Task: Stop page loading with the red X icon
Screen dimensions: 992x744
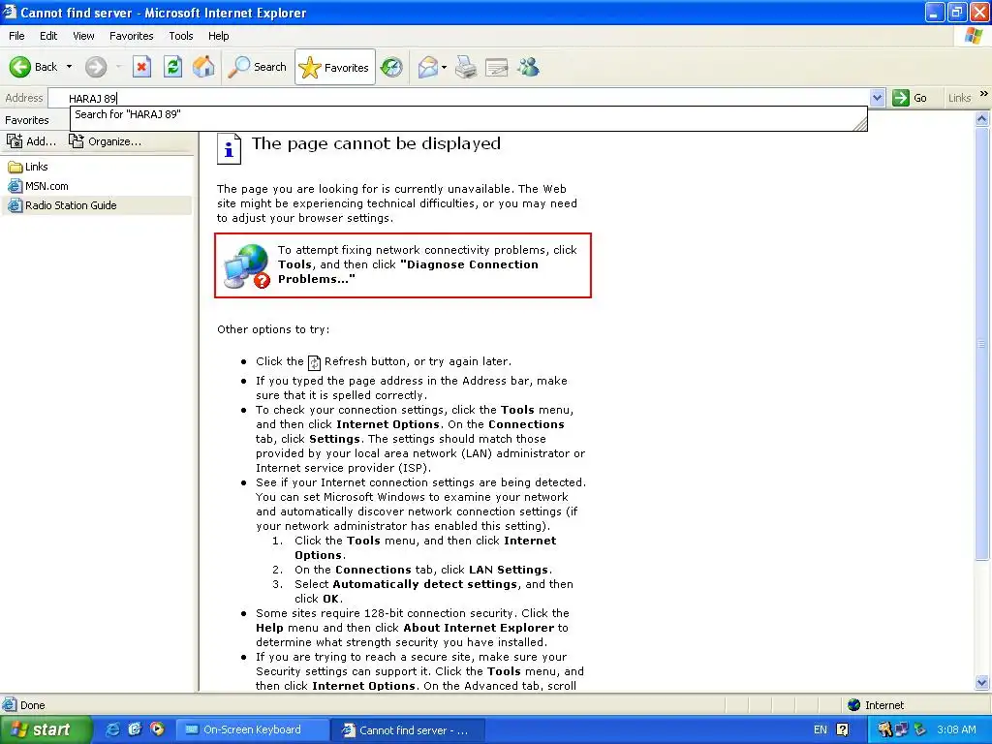Action: pos(141,67)
